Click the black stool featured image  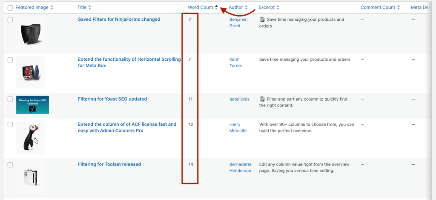[30, 32]
